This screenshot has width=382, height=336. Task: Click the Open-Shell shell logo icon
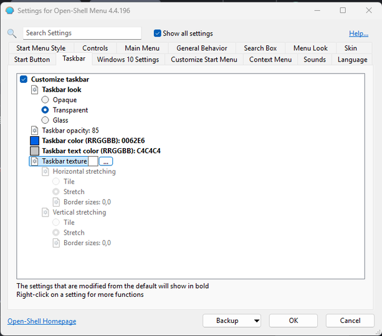[10, 11]
